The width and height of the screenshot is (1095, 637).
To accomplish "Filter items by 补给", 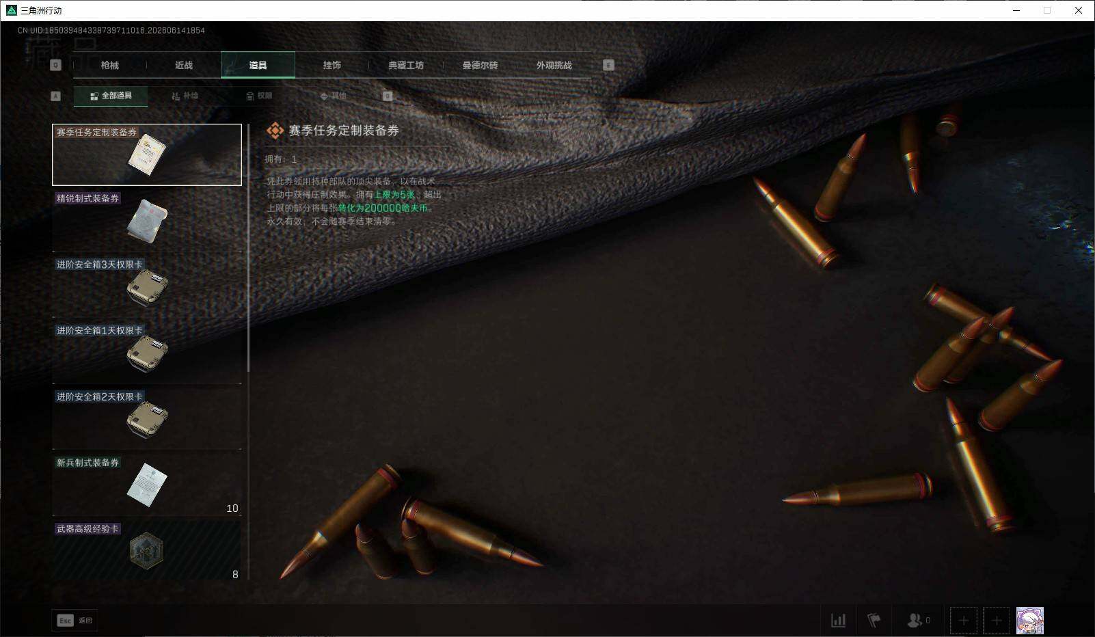I will pyautogui.click(x=185, y=96).
